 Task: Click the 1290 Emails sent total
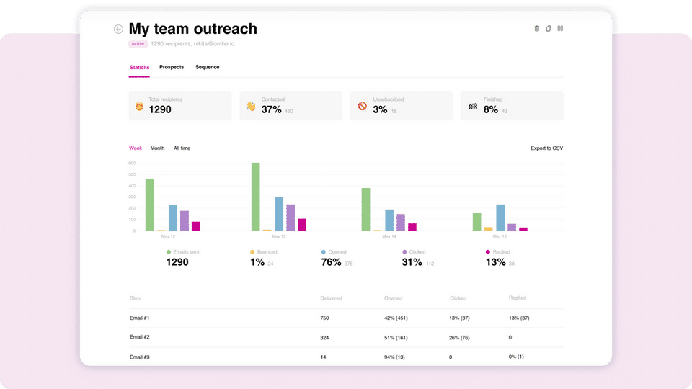point(177,262)
